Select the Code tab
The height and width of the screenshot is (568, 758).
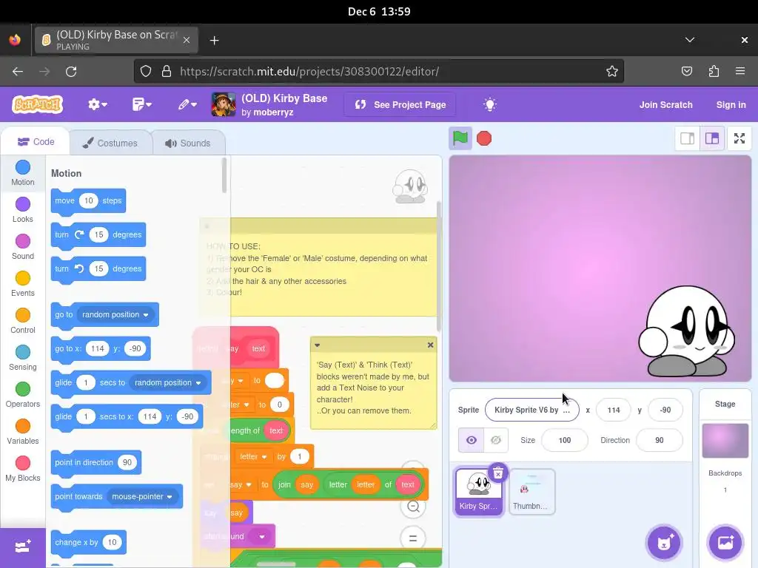[x=36, y=141]
